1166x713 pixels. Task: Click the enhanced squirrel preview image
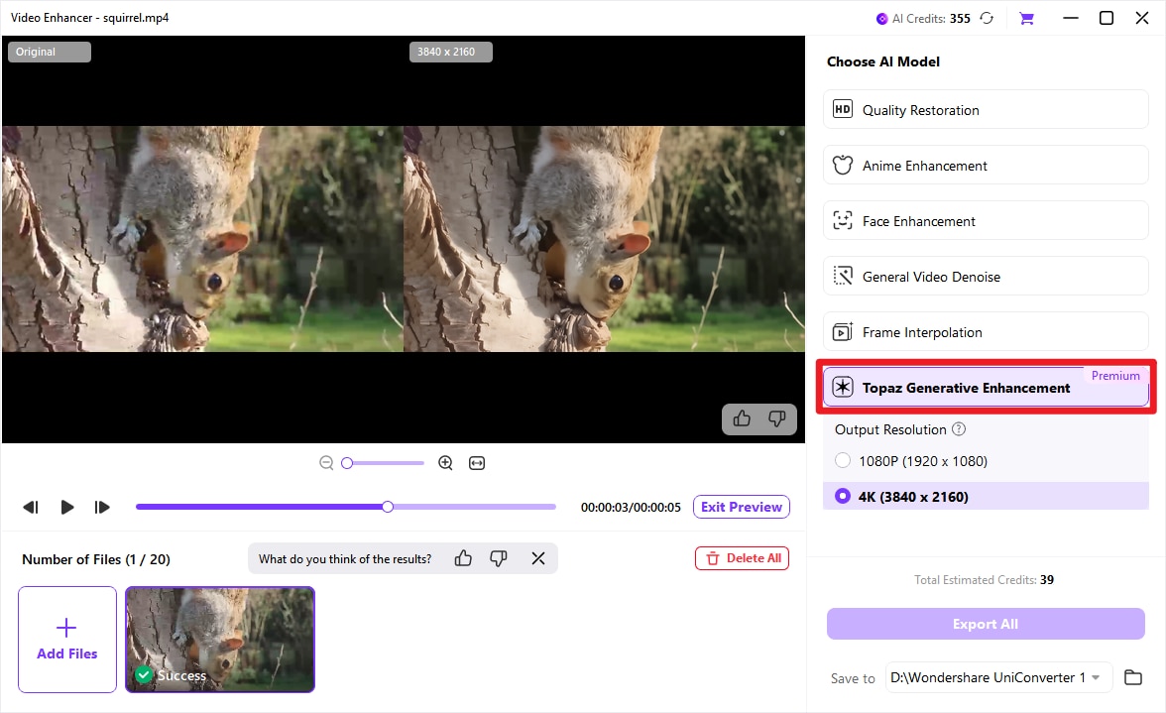605,239
